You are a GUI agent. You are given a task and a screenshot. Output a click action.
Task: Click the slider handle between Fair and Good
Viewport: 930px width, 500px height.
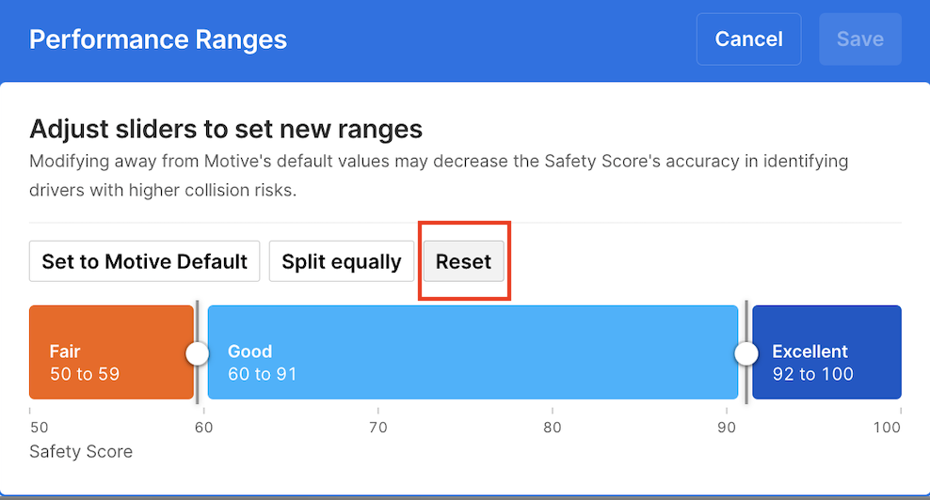click(197, 353)
